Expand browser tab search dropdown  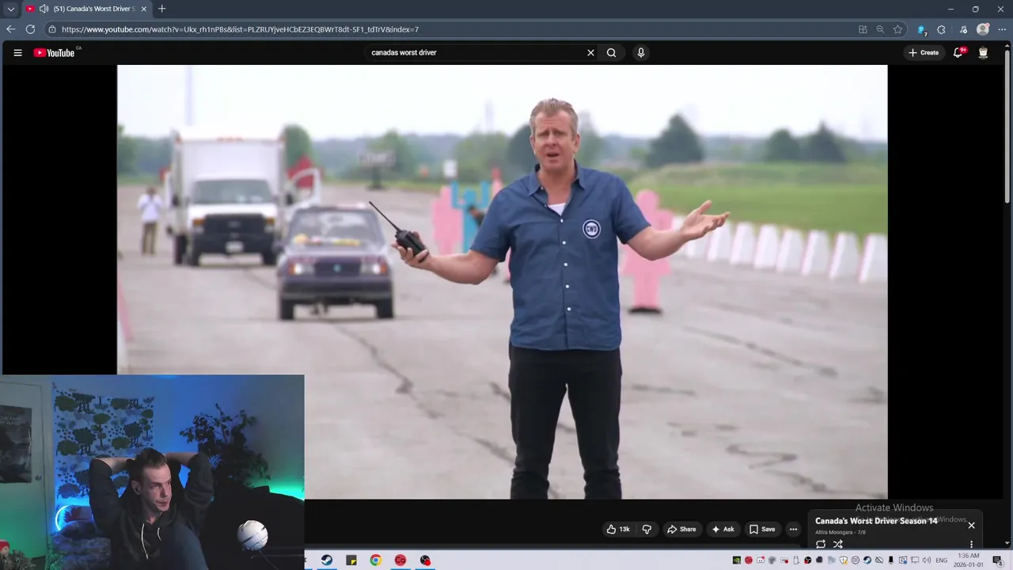(x=10, y=9)
